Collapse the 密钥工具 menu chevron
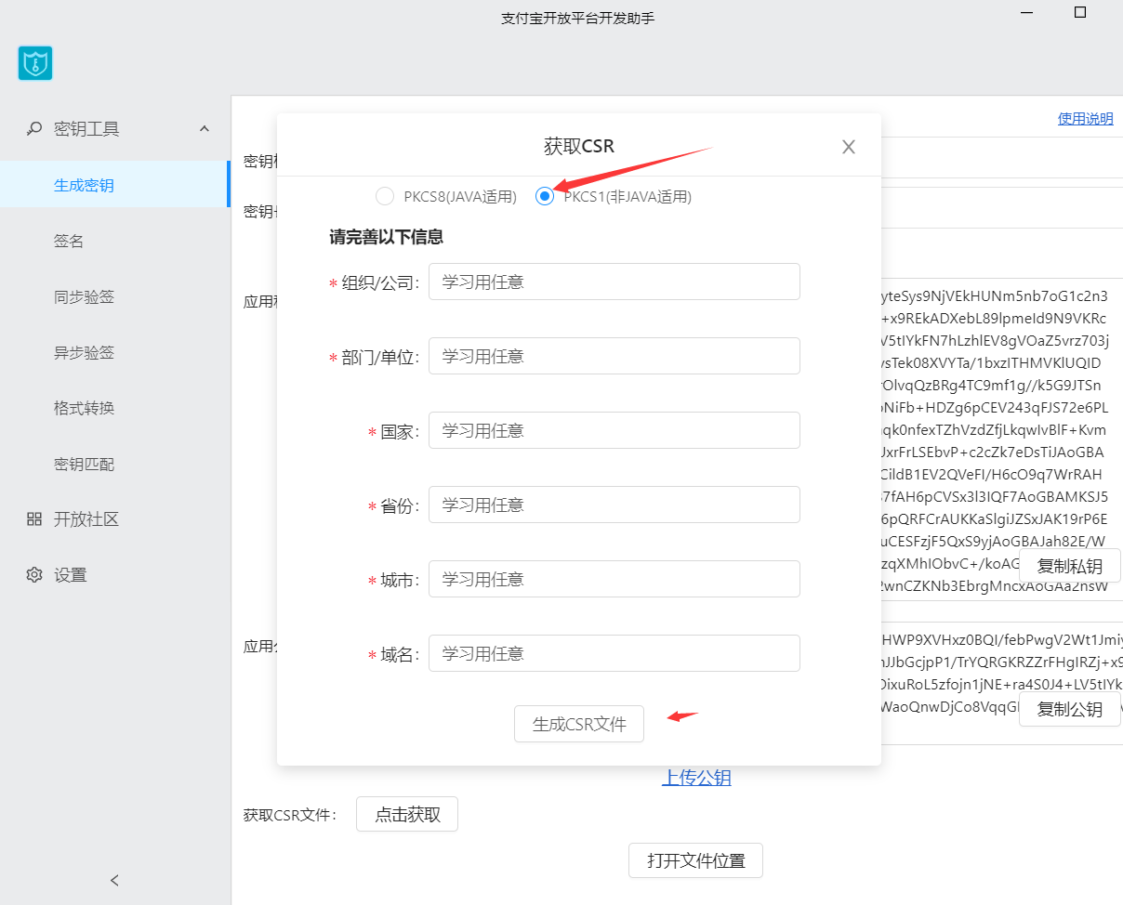Image resolution: width=1123 pixels, height=905 pixels. pos(205,129)
